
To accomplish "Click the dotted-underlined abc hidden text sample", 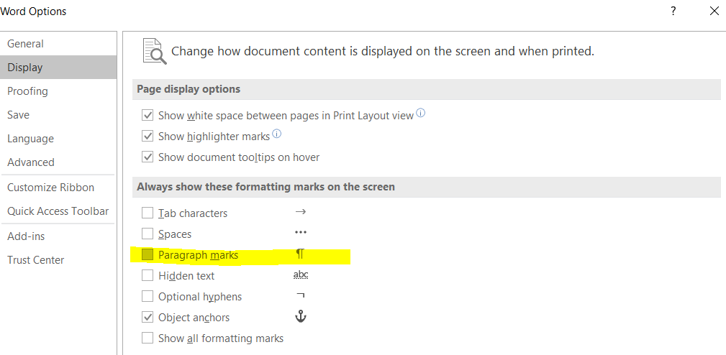I will 301,275.
